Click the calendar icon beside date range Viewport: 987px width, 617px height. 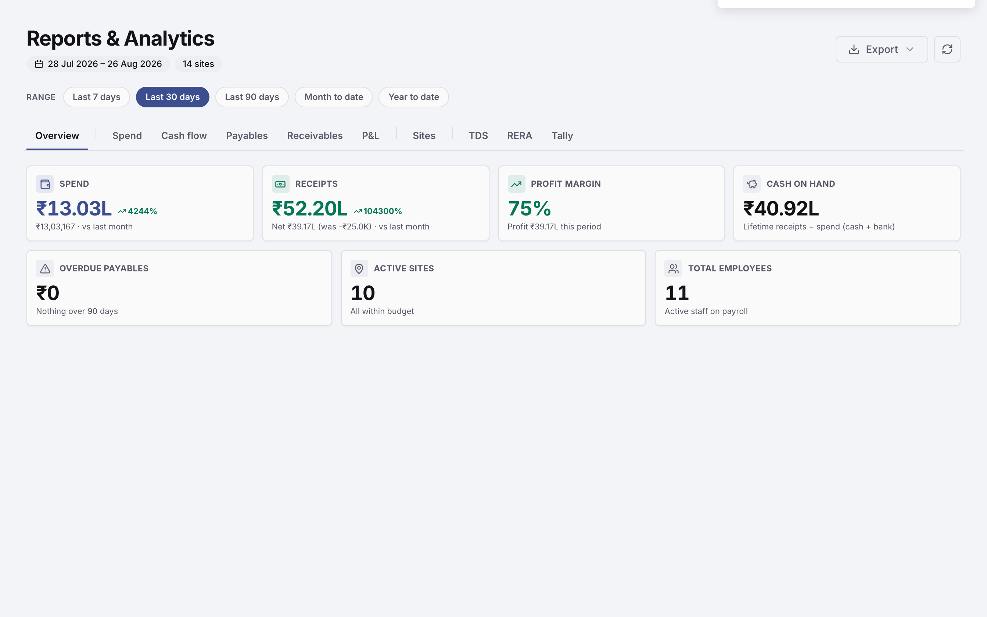(x=39, y=64)
